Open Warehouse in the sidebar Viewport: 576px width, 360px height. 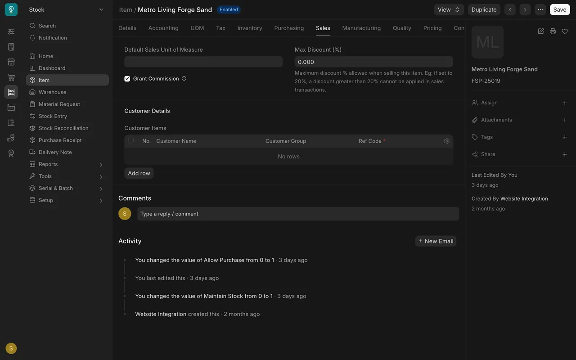pyautogui.click(x=67, y=92)
